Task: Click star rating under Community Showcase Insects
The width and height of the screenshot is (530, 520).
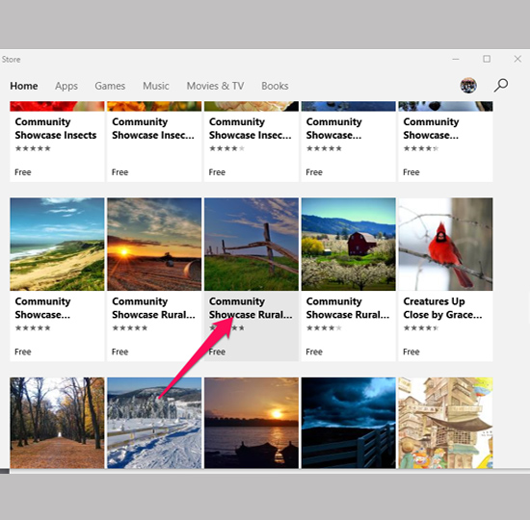Action: coord(33,148)
